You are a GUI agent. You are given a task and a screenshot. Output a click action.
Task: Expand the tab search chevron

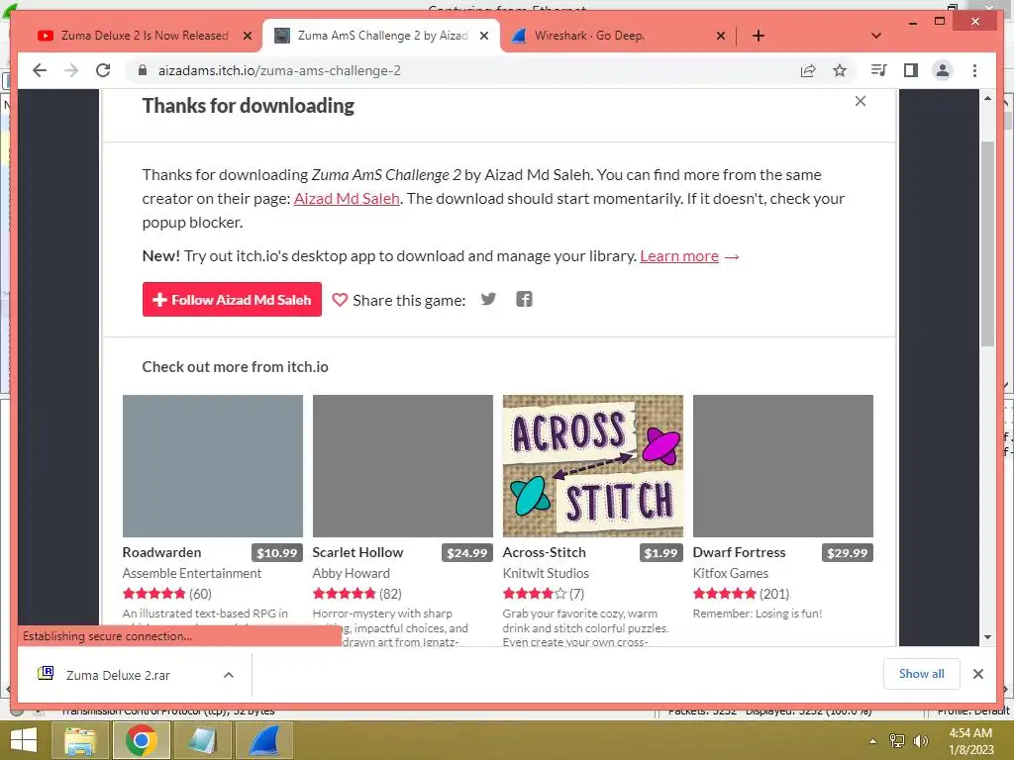[875, 36]
